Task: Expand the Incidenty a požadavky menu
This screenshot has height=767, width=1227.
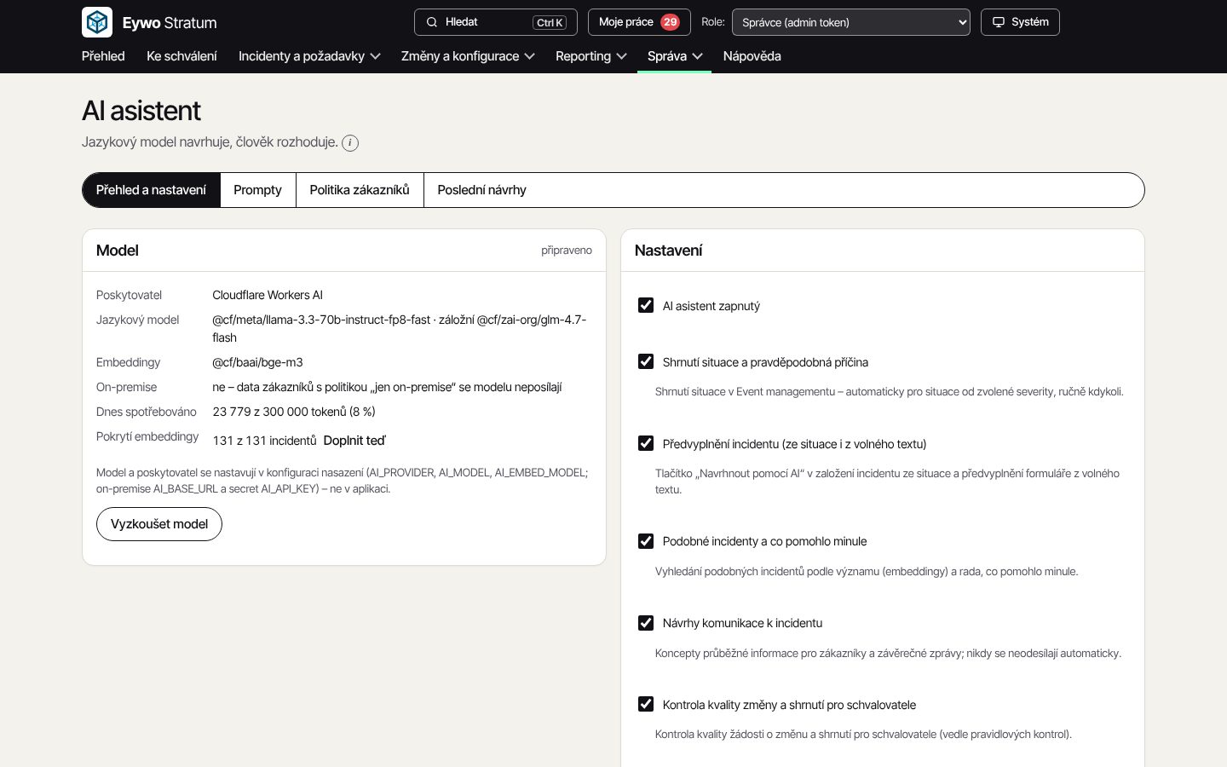Action: pos(309,56)
